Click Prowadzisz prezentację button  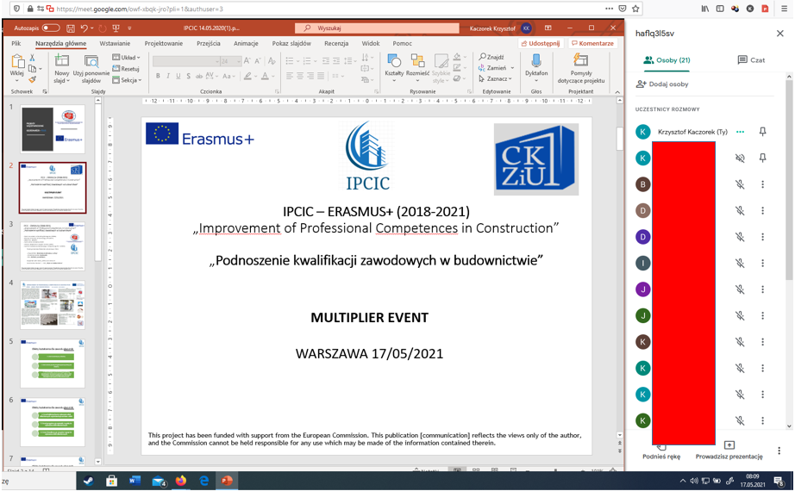729,451
